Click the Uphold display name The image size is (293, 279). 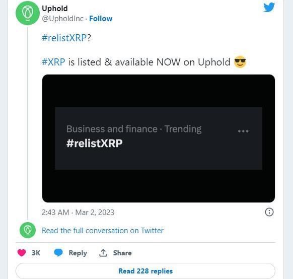[55, 9]
